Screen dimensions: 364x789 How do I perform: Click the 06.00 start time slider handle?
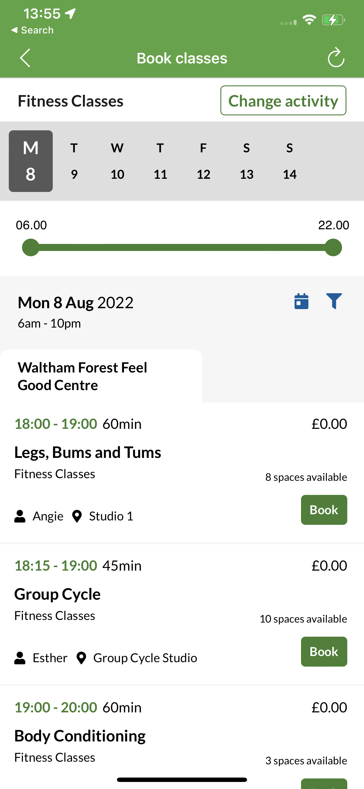tap(30, 247)
